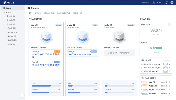The width and height of the screenshot is (176, 100).
Task: Click the Oracle_RG group icon in sidebar
Action: 9,32
